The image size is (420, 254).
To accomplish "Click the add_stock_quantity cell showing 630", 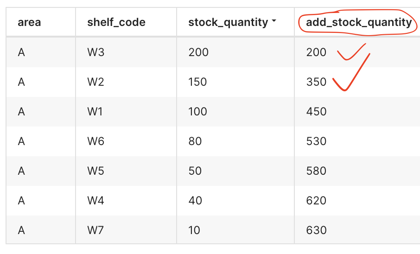I will (316, 230).
